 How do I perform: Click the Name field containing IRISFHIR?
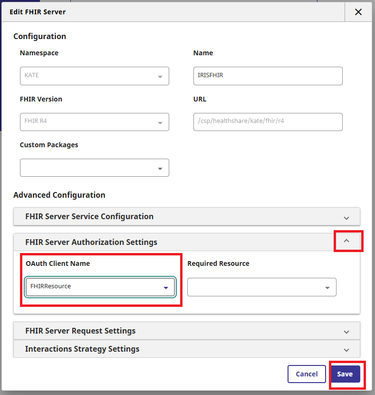click(x=268, y=76)
